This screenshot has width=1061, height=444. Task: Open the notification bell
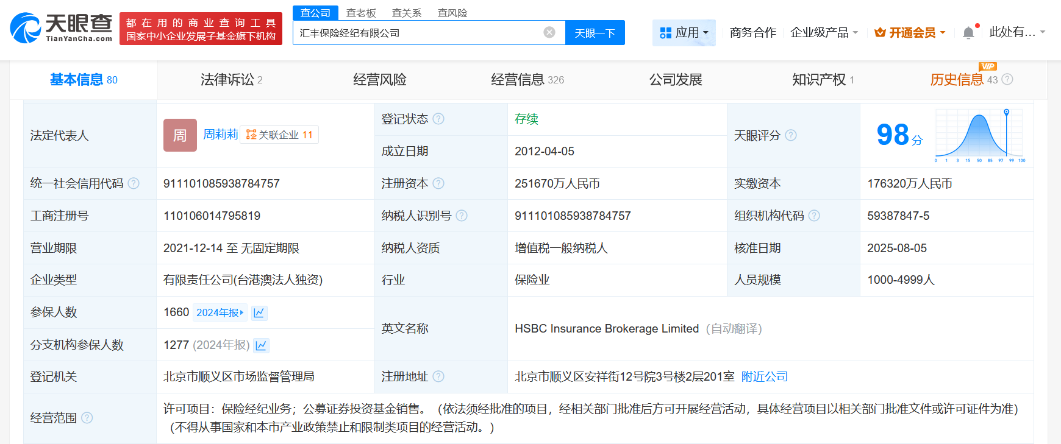[x=968, y=33]
